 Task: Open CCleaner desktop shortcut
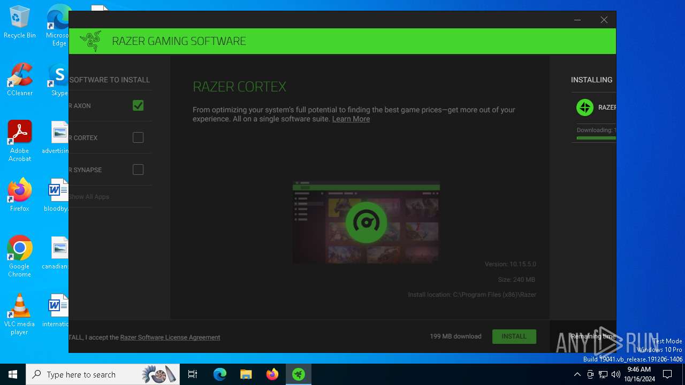[x=20, y=80]
